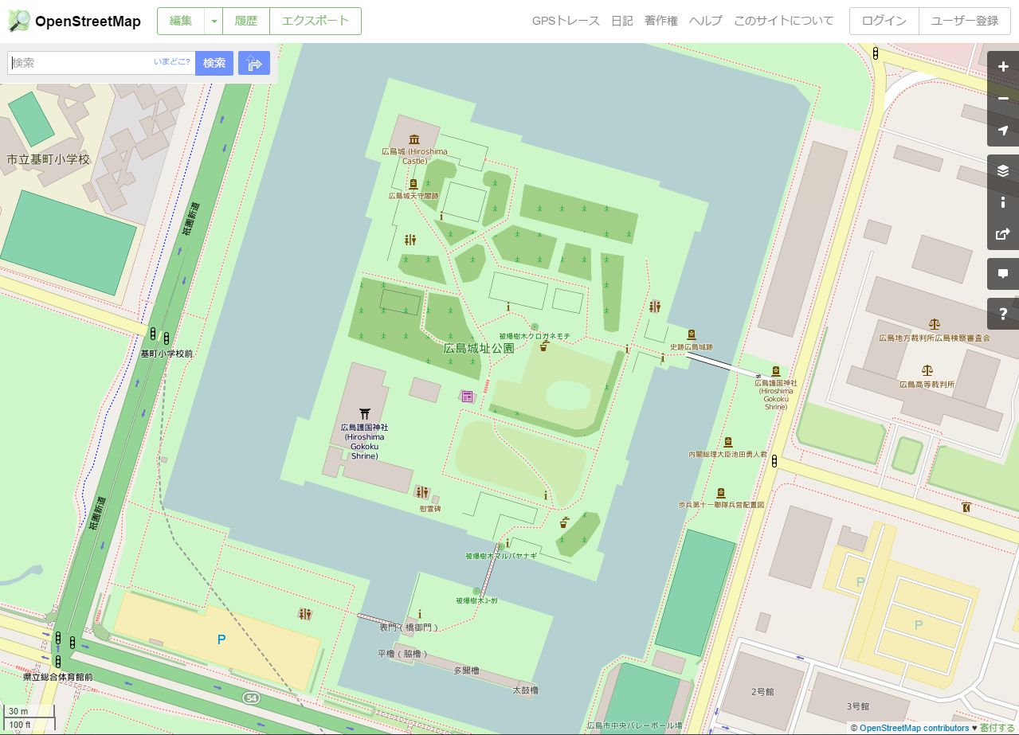This screenshot has width=1019, height=735.
Task: Open the ヘルプ help page
Action: [x=706, y=21]
